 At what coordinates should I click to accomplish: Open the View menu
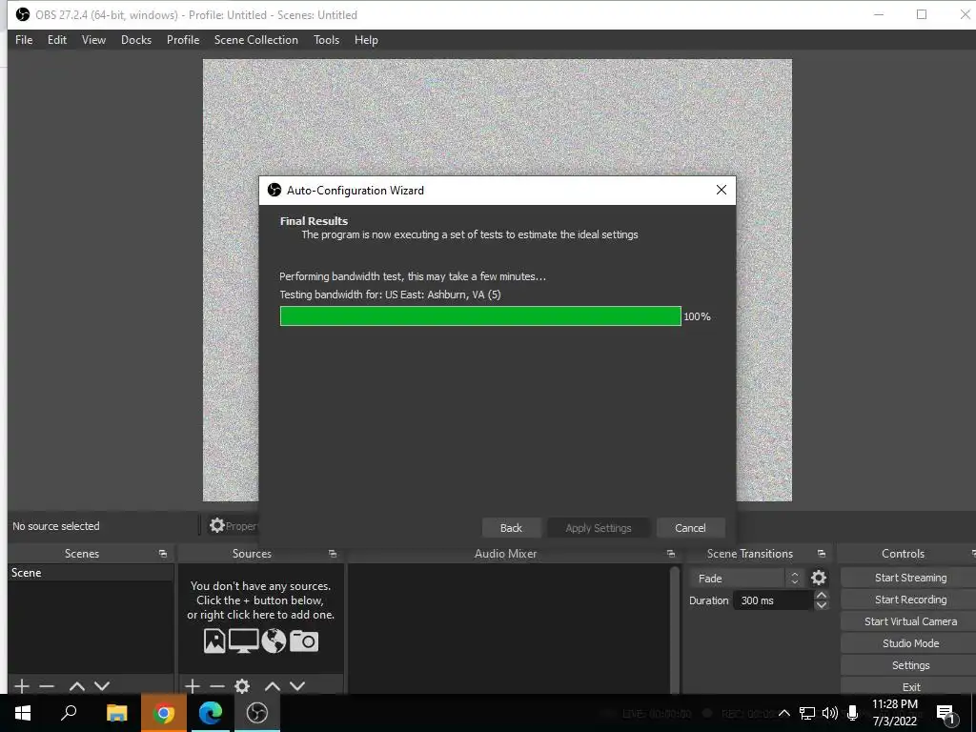click(93, 40)
